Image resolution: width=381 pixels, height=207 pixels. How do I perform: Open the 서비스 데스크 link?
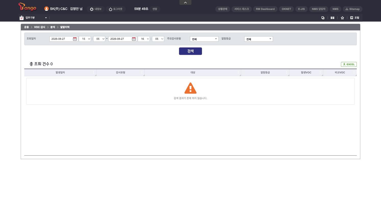pyautogui.click(x=242, y=9)
